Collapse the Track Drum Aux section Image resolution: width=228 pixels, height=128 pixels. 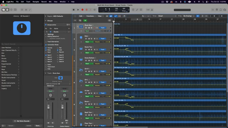click(46, 73)
